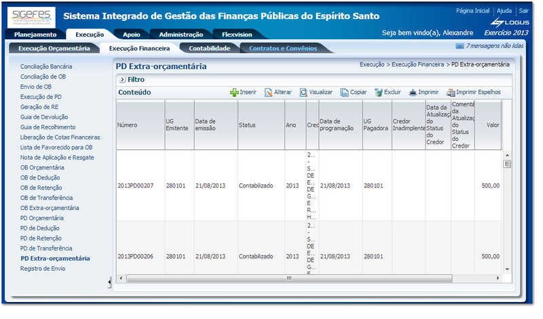543x319 pixels.
Task: Click the Alterar edit icon
Action: pos(269,92)
